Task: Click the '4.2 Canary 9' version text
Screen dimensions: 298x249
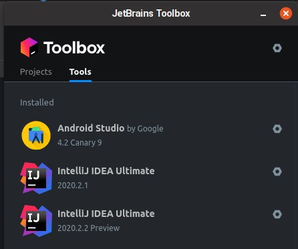Action: (80, 143)
